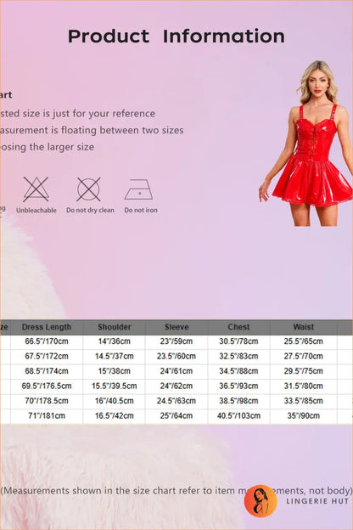Select the shoulder cell 15.5"/39.5cm

(x=115, y=386)
